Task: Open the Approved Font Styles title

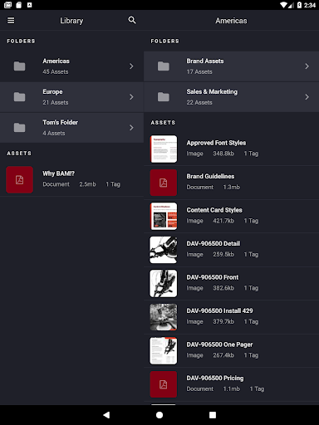Action: pyautogui.click(x=216, y=143)
